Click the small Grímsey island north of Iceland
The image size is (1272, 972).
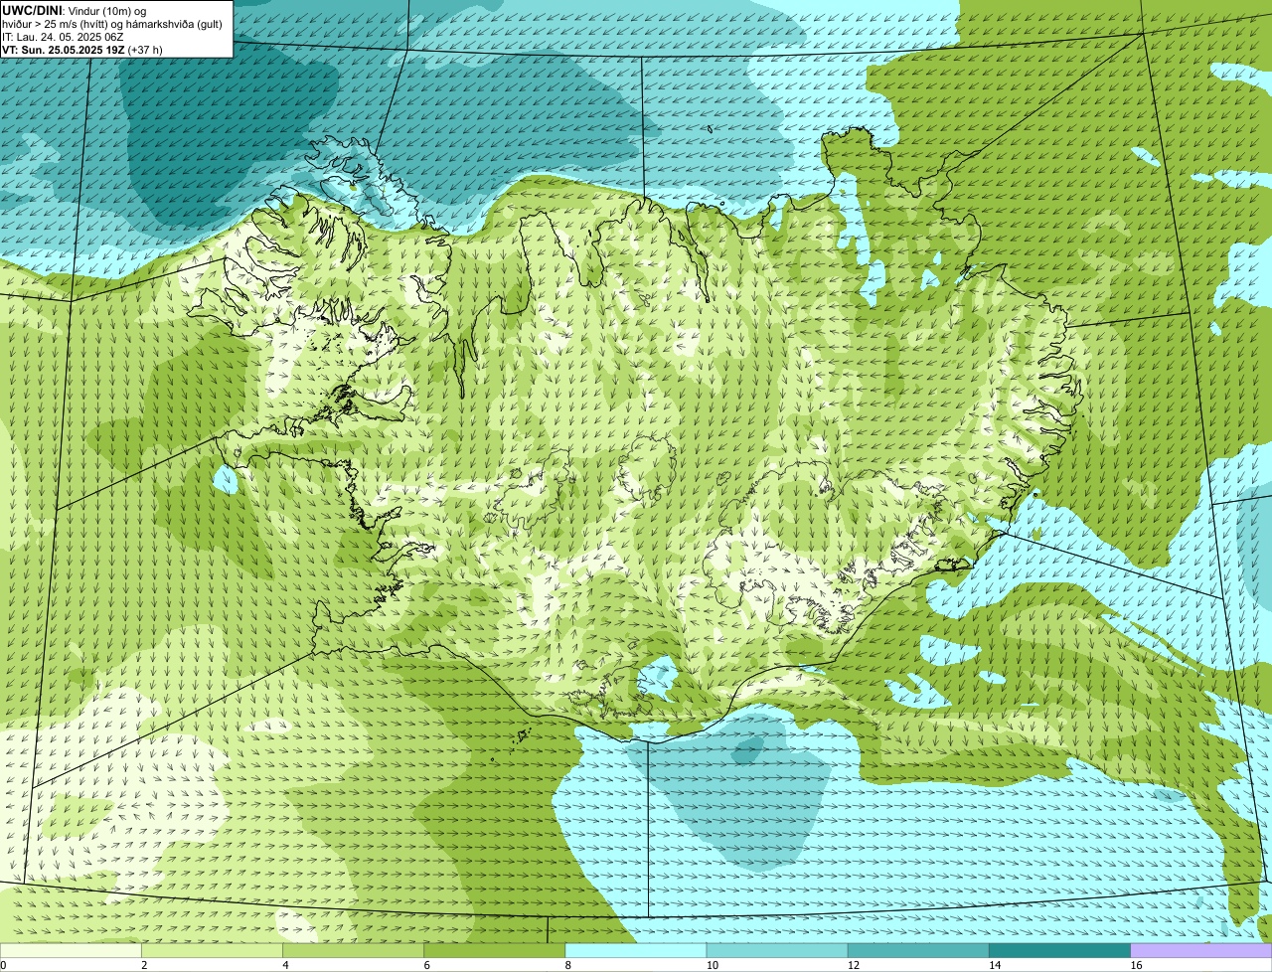[x=712, y=128]
